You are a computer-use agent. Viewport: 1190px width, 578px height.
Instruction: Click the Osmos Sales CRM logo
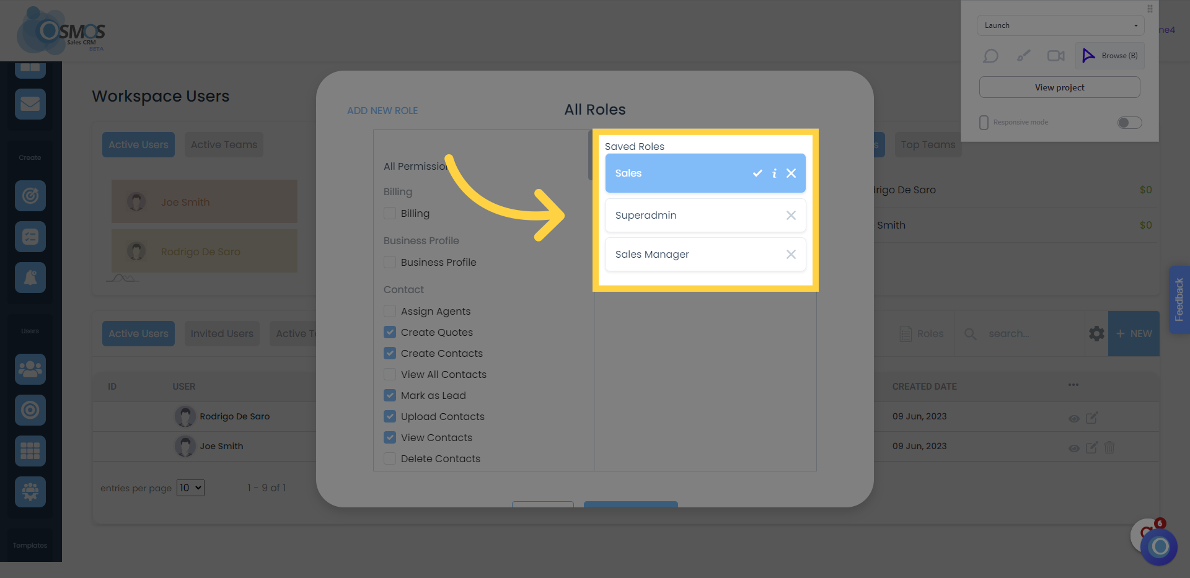pyautogui.click(x=61, y=31)
